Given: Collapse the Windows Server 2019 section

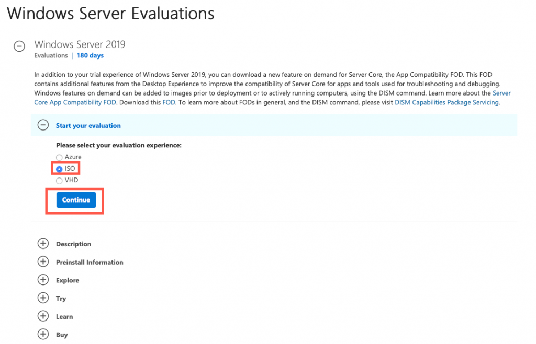Looking at the screenshot, I should click(19, 46).
